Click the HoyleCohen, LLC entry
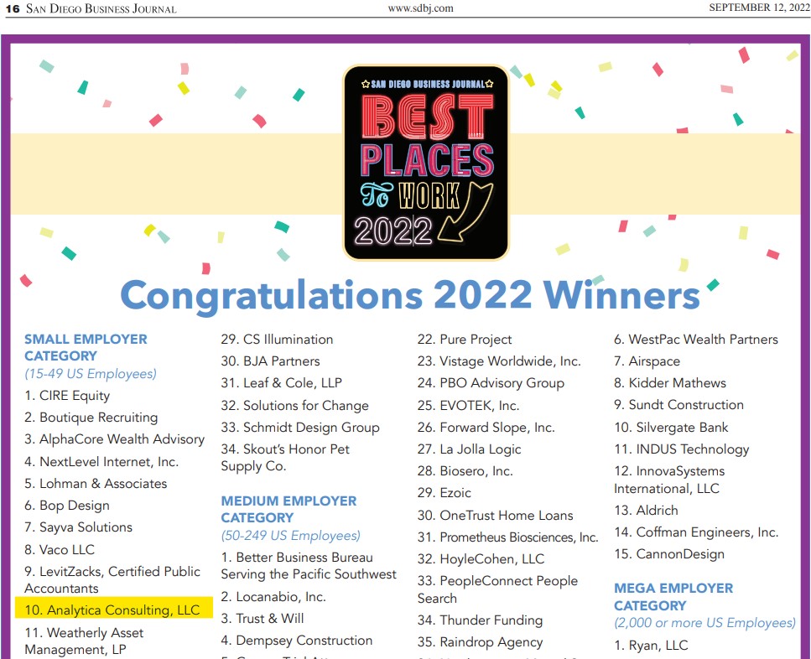The image size is (811, 659). click(x=481, y=559)
